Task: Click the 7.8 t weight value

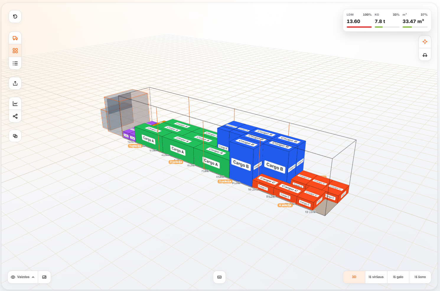Action: click(x=380, y=21)
